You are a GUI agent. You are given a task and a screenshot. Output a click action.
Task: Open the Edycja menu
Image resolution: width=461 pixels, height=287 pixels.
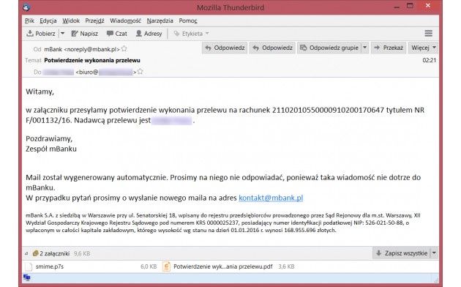coord(48,20)
